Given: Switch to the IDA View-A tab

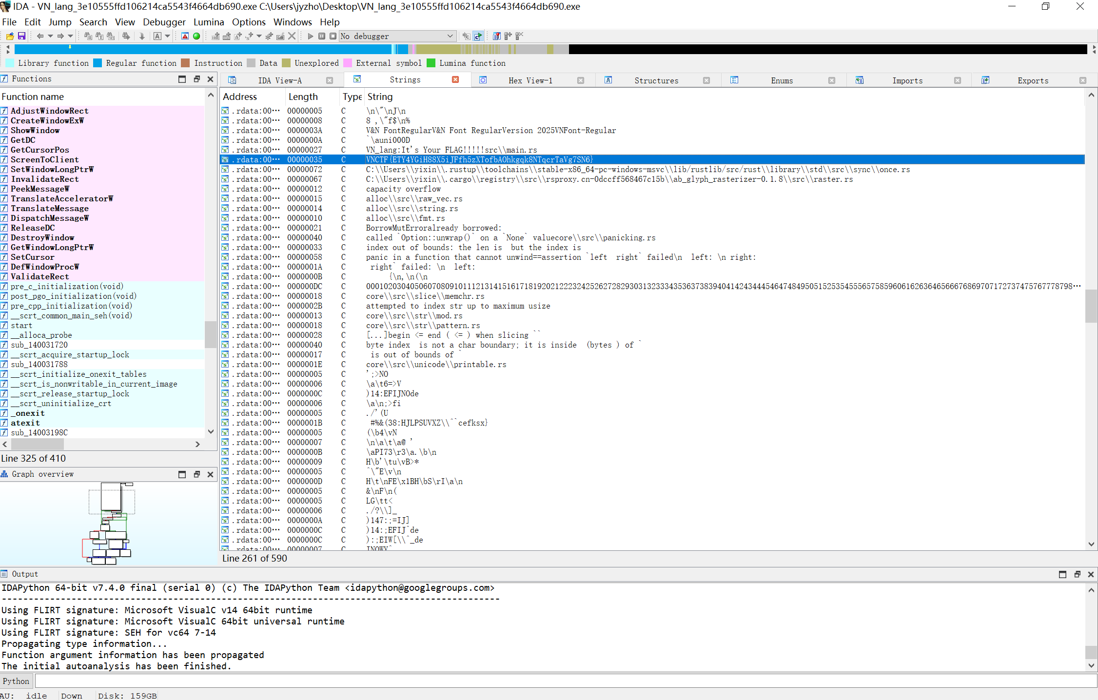Looking at the screenshot, I should 280,80.
